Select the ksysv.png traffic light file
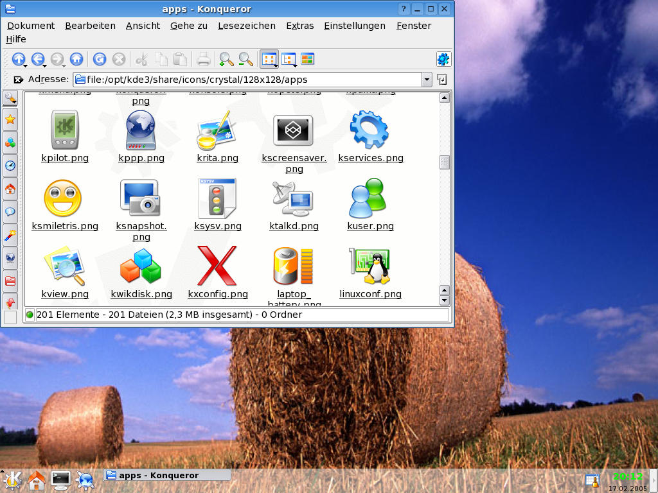Viewport: 658px width, 493px height. tap(217, 205)
